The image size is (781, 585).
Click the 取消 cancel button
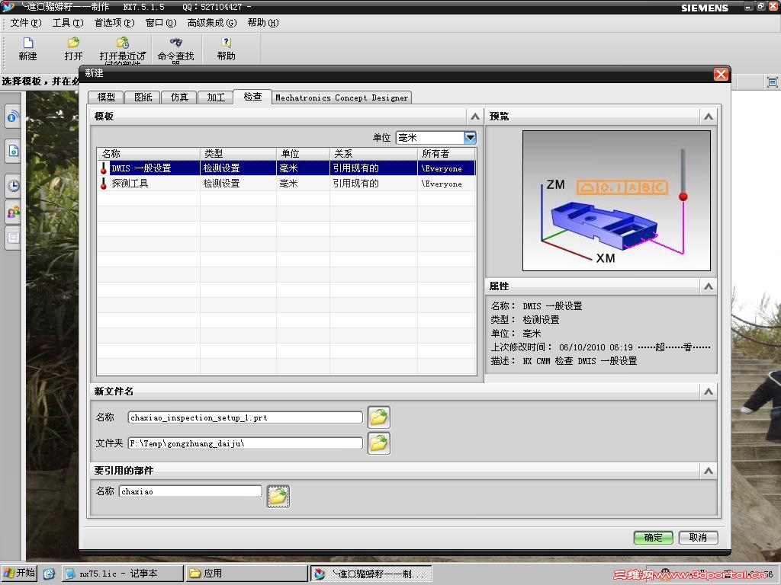click(698, 537)
